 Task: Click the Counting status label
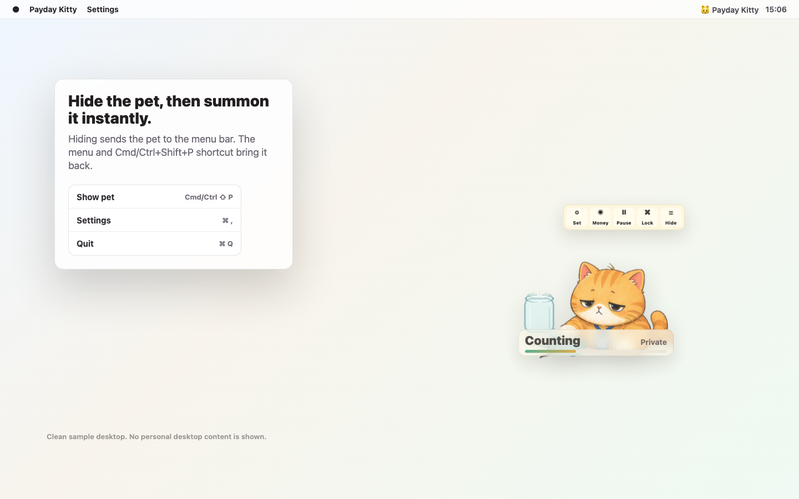coord(552,340)
